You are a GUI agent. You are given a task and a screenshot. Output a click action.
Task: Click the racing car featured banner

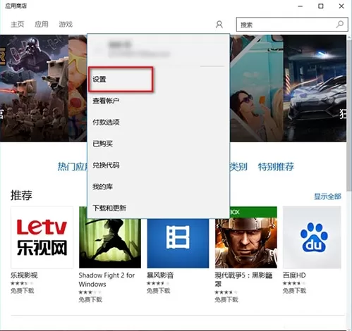click(x=315, y=88)
